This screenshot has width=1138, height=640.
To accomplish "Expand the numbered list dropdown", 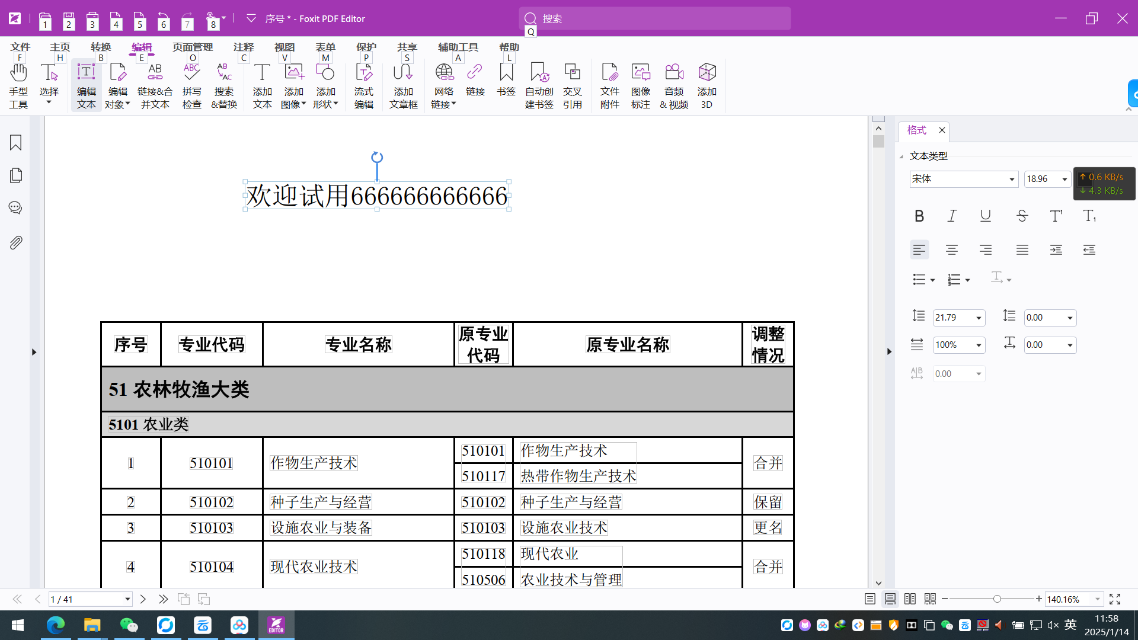I will 967,280.
